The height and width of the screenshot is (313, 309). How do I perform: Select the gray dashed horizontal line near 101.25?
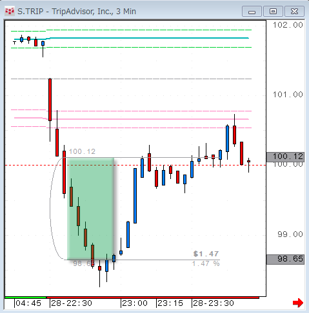tap(131, 79)
